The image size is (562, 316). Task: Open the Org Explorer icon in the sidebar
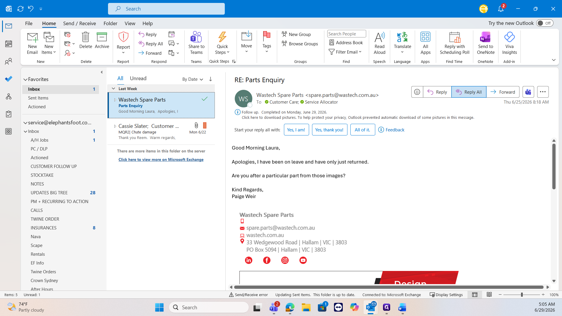pos(8,97)
